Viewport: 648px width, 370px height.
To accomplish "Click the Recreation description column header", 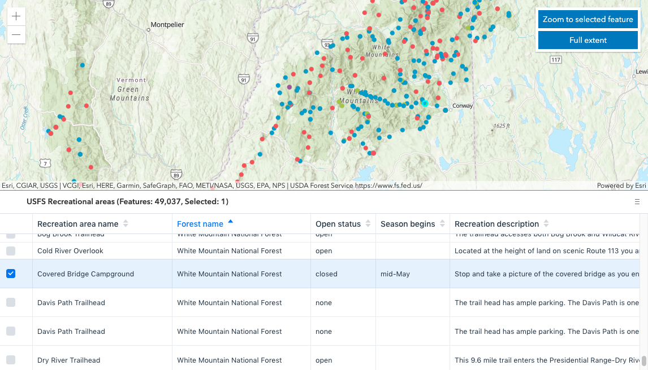I will (545, 224).
